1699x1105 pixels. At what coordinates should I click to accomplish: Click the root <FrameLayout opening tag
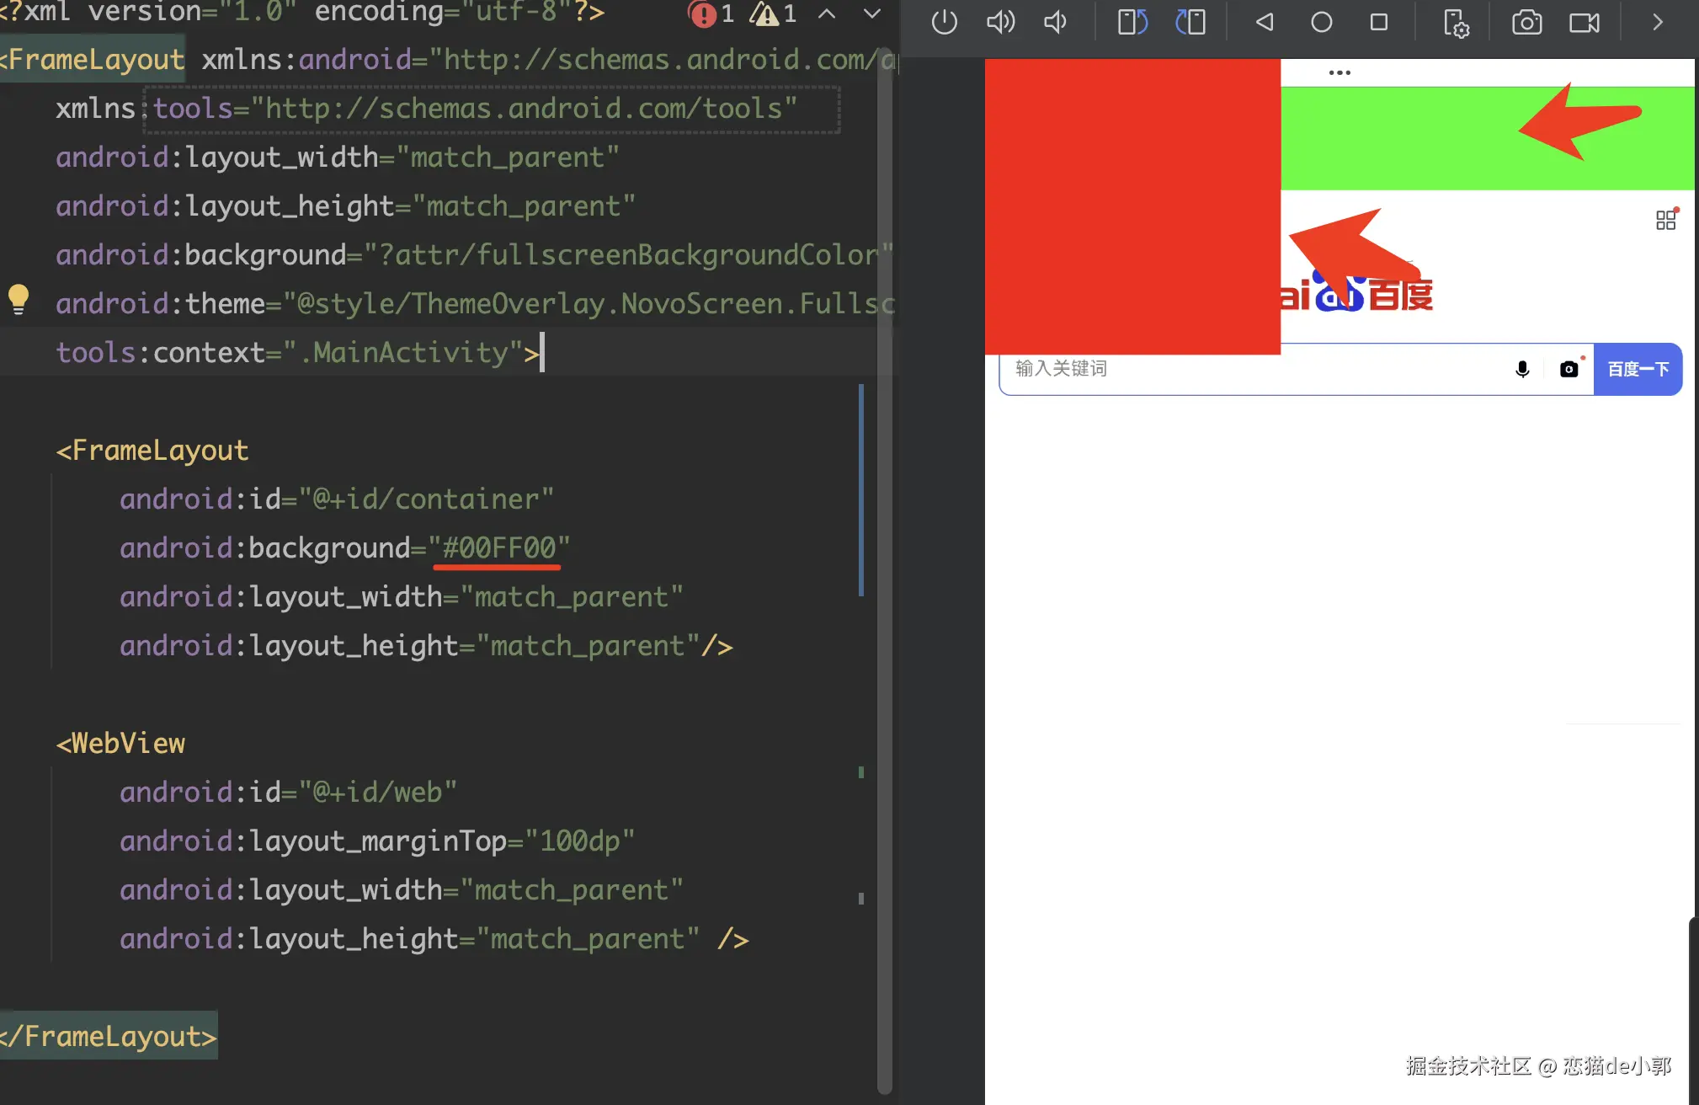[x=93, y=60]
